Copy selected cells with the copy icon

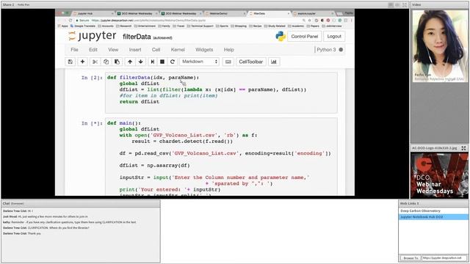point(106,62)
